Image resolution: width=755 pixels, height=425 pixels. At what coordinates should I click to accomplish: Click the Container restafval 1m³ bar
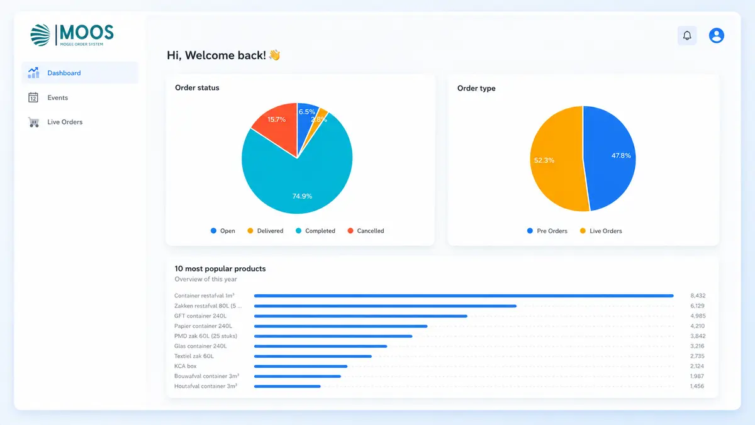[464, 295]
